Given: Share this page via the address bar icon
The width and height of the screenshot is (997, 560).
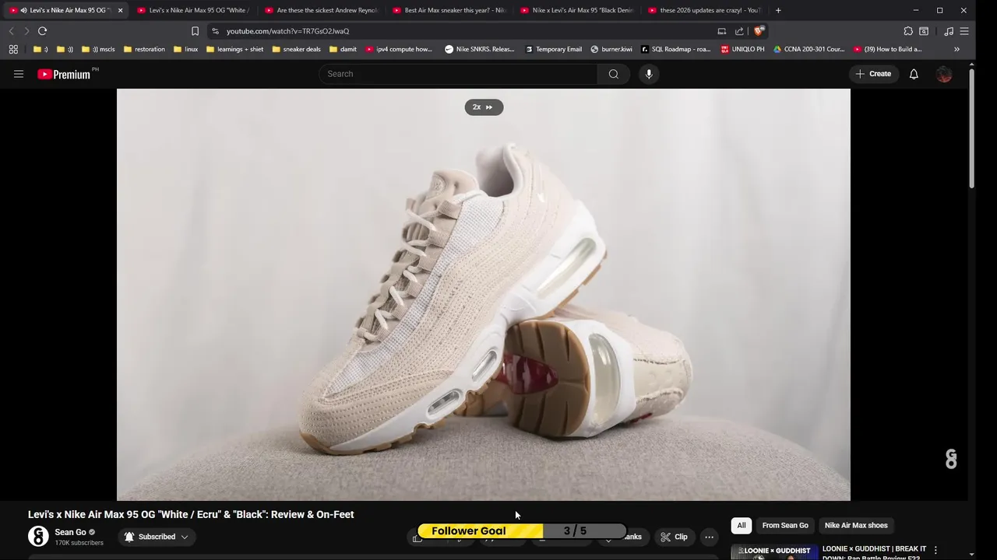Looking at the screenshot, I should click(739, 31).
